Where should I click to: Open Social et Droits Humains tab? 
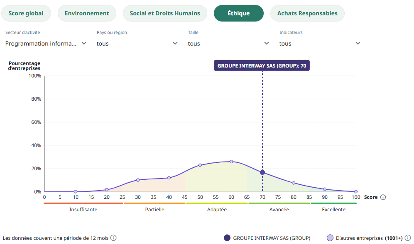click(x=165, y=13)
